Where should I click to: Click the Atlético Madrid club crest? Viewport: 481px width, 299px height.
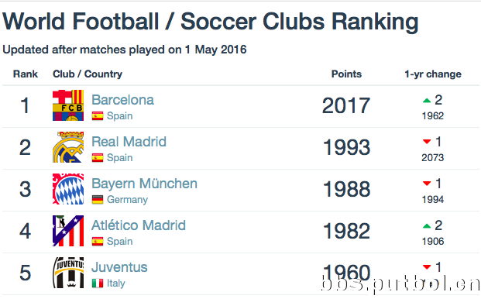point(68,231)
